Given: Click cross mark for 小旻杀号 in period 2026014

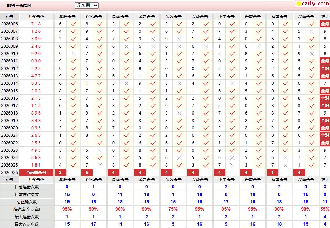Looking at the screenshot, I should click(x=232, y=83).
